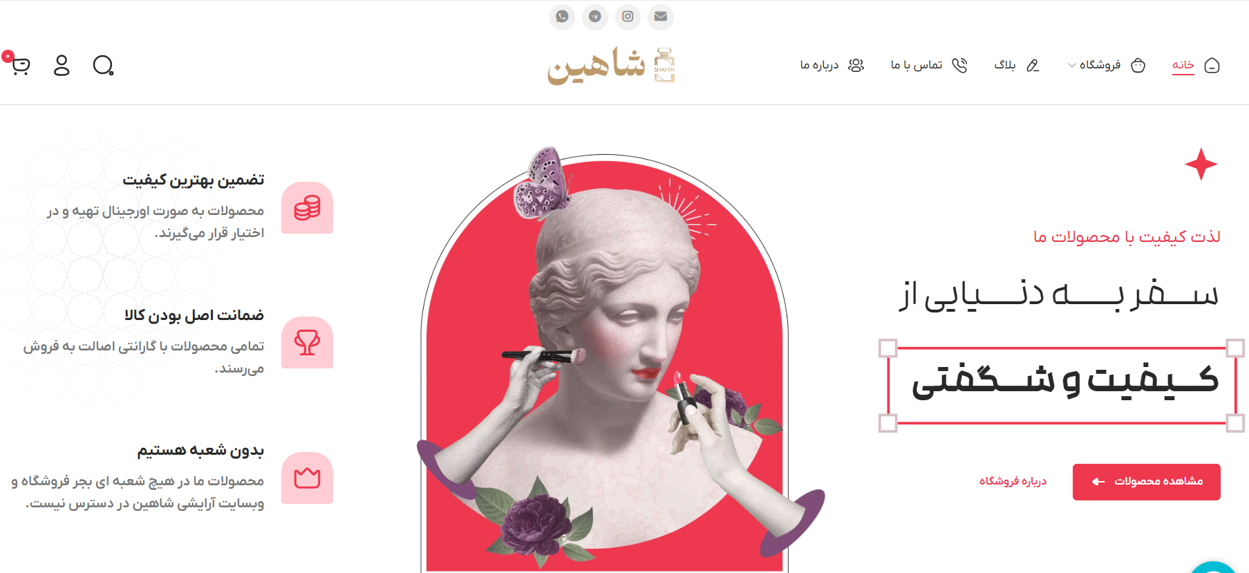Click the trophy icon beside ضمانت اصل بودن کالا
This screenshot has width=1249, height=573.
point(307,342)
